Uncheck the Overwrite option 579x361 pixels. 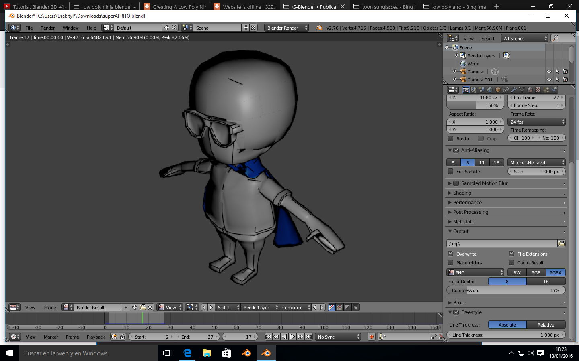point(451,254)
